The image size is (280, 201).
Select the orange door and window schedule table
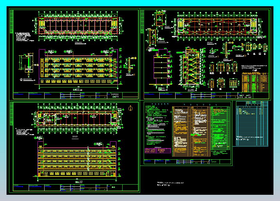(255, 82)
